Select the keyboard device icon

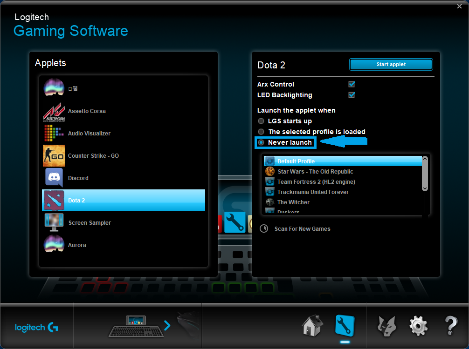point(136,326)
